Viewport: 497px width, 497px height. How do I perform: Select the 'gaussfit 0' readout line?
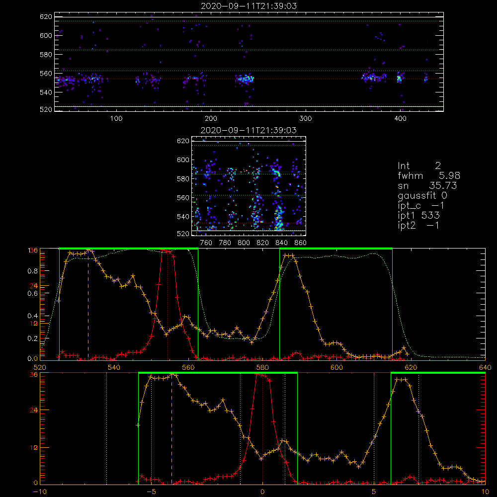coord(422,195)
